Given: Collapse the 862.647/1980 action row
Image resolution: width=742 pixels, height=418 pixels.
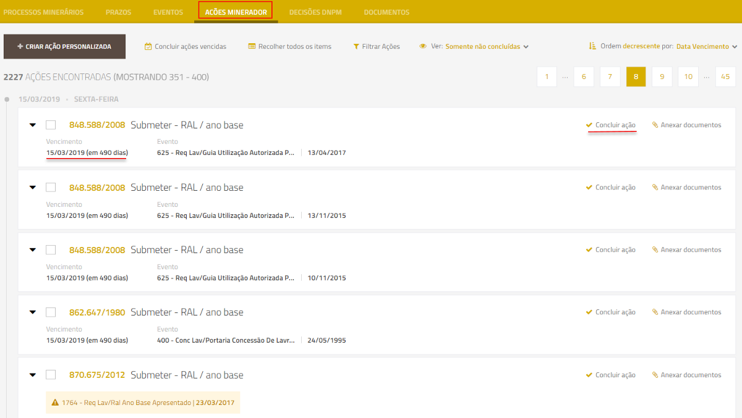Looking at the screenshot, I should (x=33, y=312).
